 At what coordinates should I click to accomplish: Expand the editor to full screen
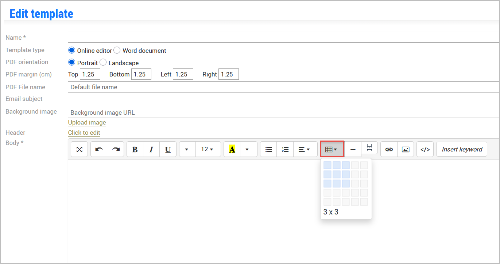click(79, 149)
